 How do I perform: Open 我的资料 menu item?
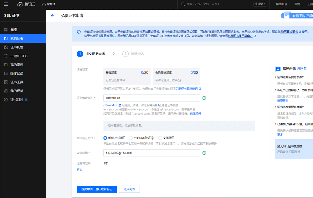tap(17, 65)
